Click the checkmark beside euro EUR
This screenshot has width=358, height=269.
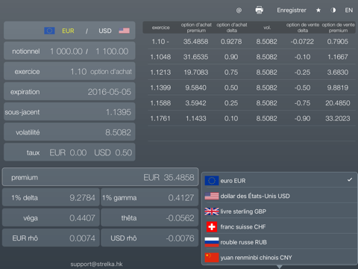point(350,179)
